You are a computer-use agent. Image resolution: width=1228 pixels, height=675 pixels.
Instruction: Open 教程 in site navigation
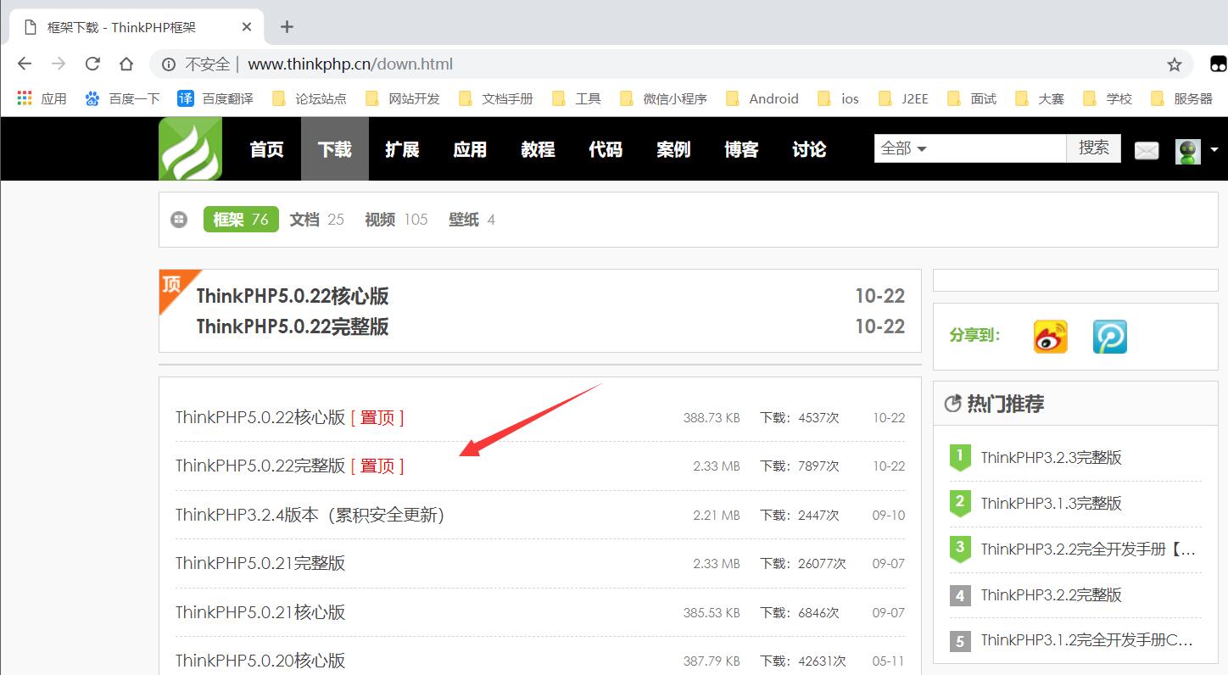538,149
